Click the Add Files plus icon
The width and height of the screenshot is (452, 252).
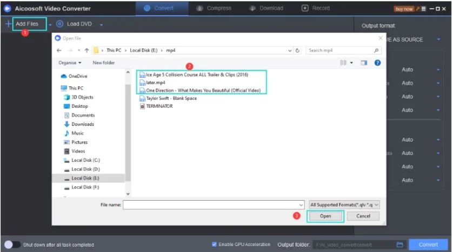pos(8,24)
